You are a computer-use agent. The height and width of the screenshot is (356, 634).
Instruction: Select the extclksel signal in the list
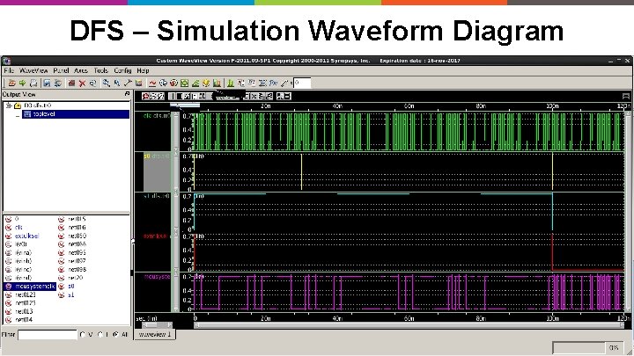(26, 236)
